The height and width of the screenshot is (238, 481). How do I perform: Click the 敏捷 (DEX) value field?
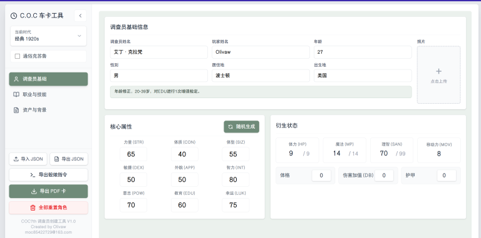pyautogui.click(x=133, y=179)
